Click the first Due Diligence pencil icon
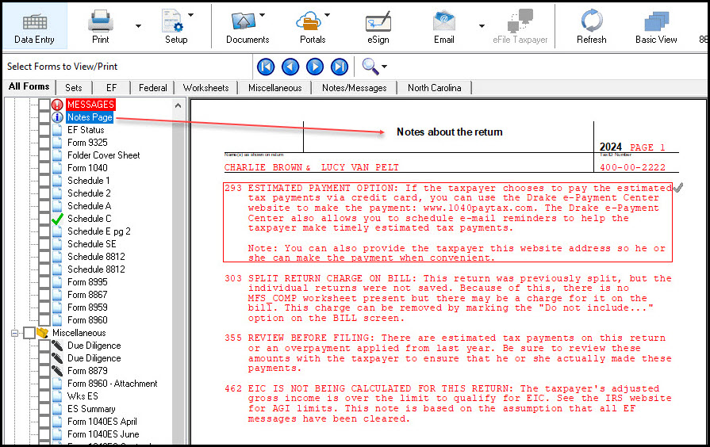 [x=57, y=346]
